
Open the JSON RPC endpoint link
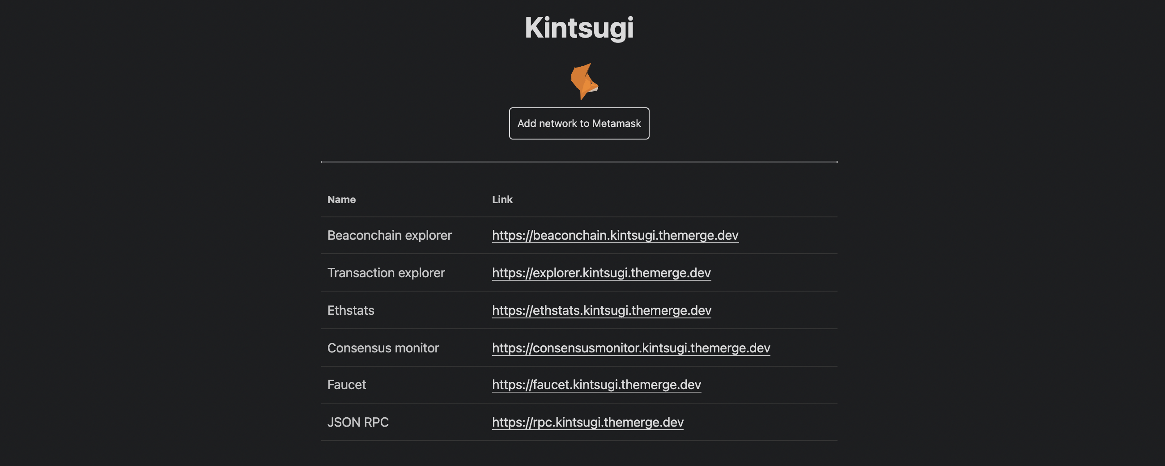pos(587,422)
